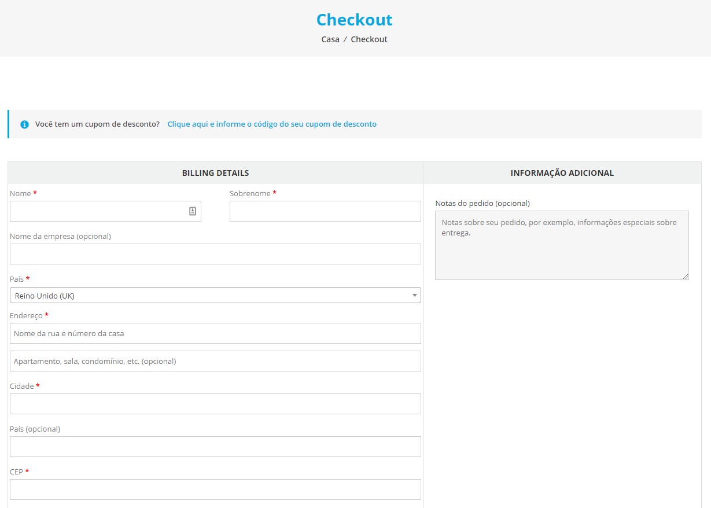This screenshot has width=711, height=508.
Task: Click 'Você tem um cupom de desconto?' text
Action: 97,124
